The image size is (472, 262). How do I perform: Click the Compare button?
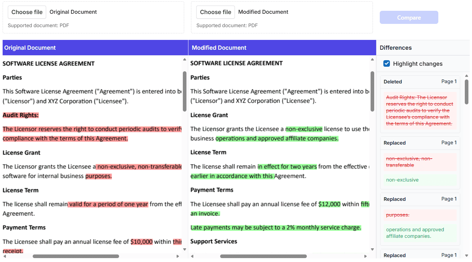point(409,17)
